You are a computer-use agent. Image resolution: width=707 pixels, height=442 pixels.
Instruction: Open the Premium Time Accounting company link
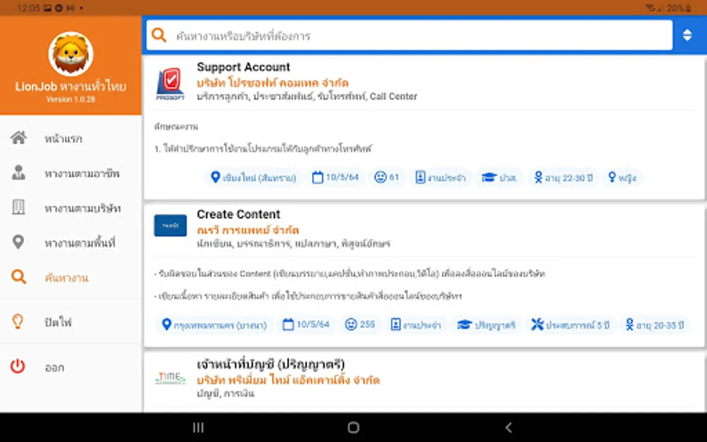[x=288, y=380]
